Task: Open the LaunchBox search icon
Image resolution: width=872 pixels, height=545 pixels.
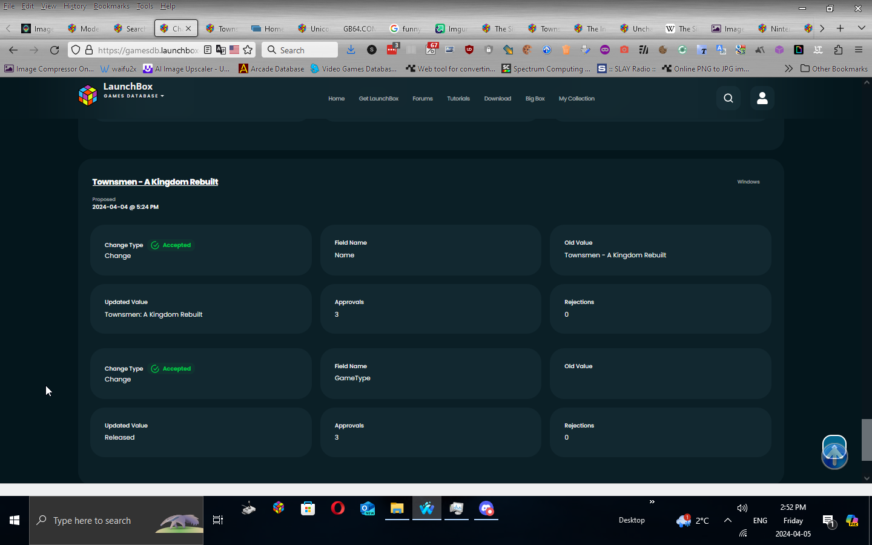Action: point(728,98)
